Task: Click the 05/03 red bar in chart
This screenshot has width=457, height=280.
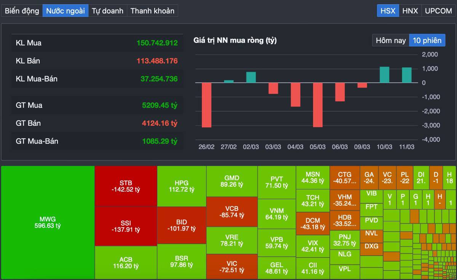Action: pos(318,105)
